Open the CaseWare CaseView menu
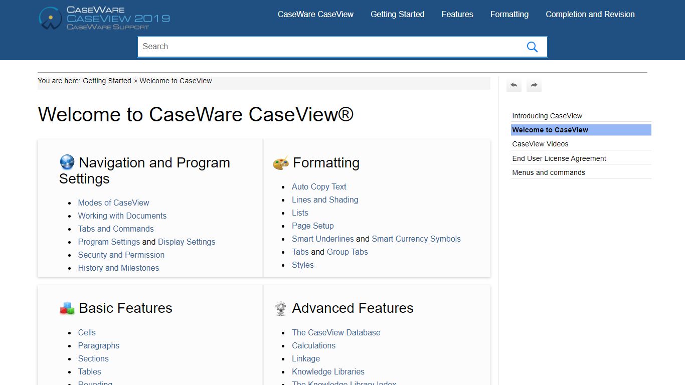 tap(315, 14)
